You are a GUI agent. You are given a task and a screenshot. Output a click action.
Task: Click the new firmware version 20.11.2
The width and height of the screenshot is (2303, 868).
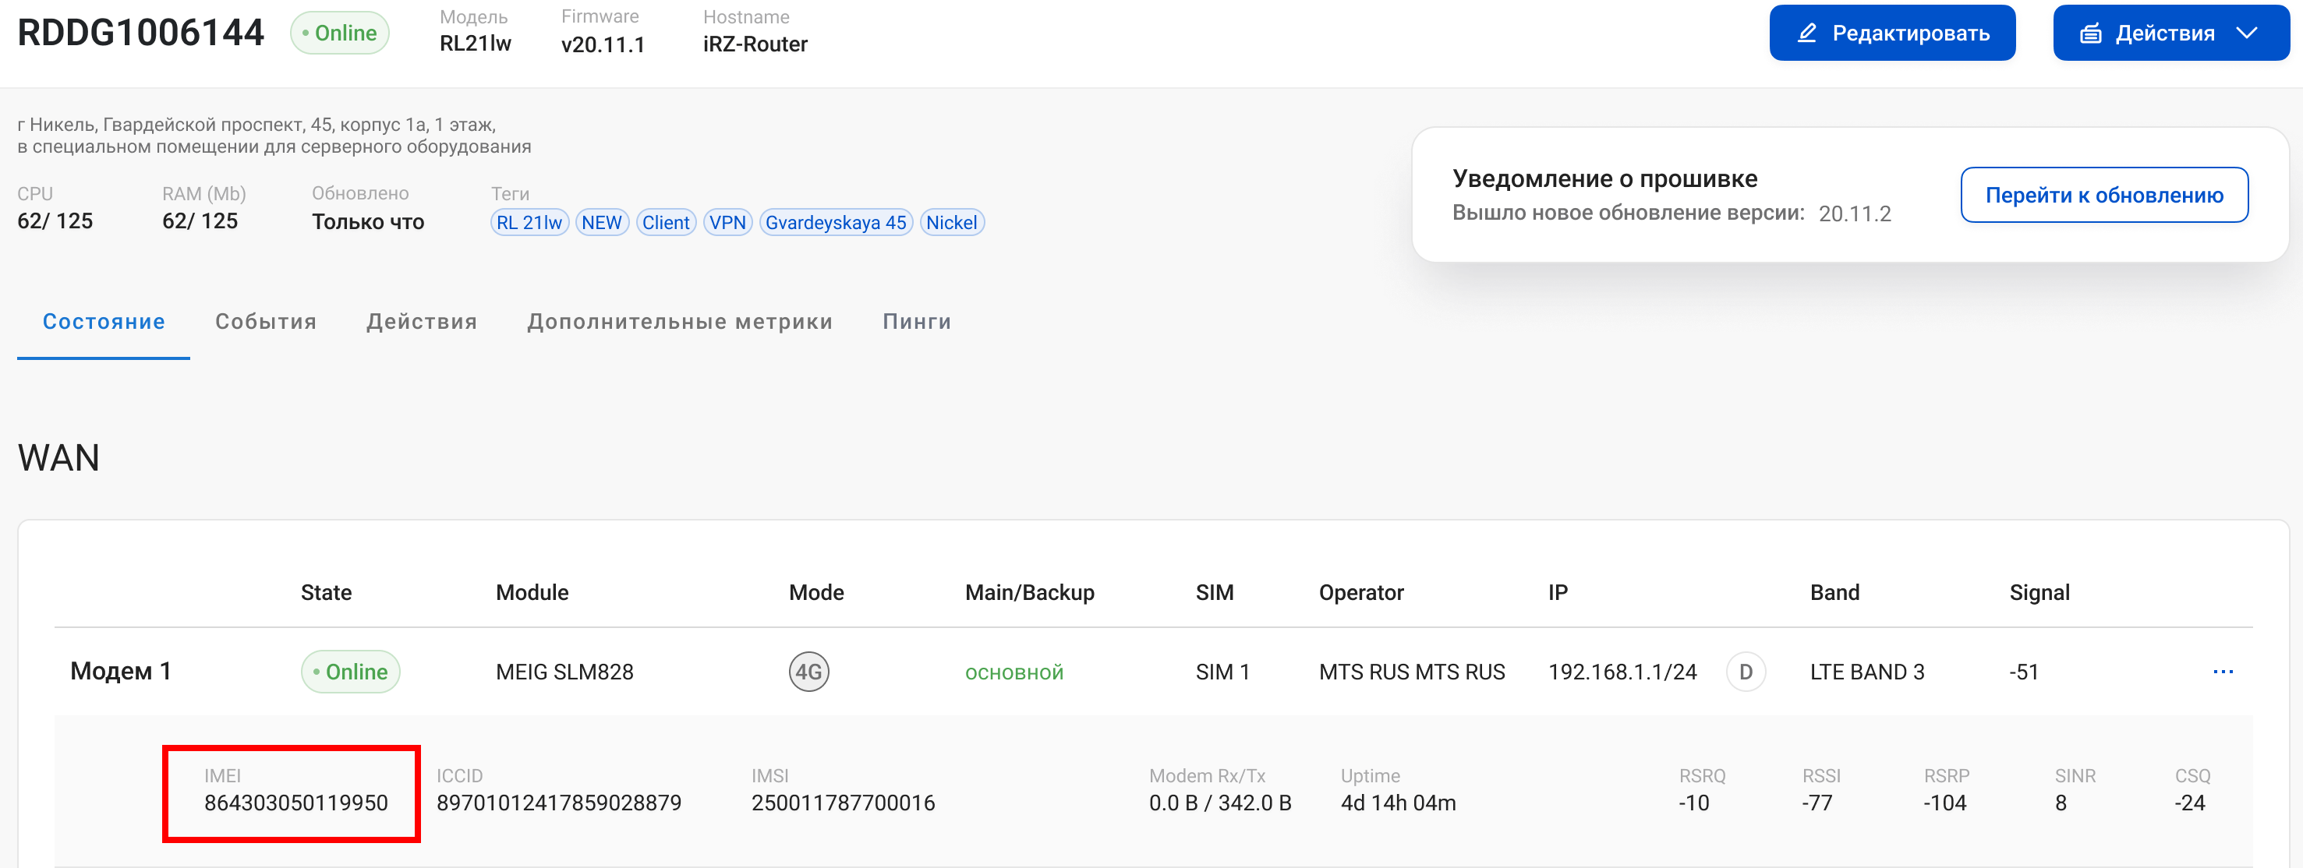[x=1854, y=213]
